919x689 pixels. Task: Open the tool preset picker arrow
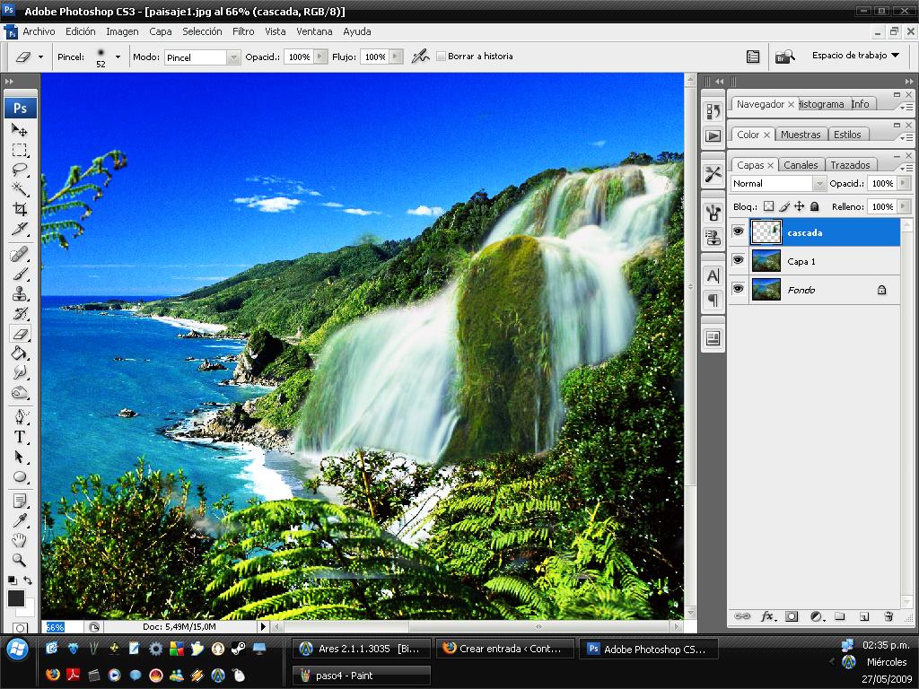coord(40,57)
